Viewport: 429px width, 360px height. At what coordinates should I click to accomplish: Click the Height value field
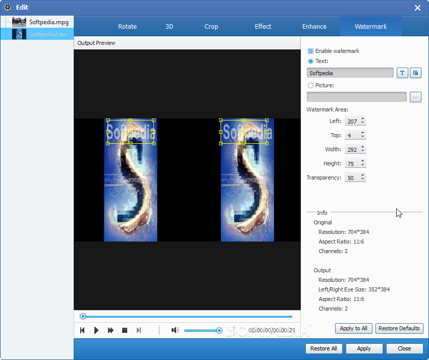352,164
